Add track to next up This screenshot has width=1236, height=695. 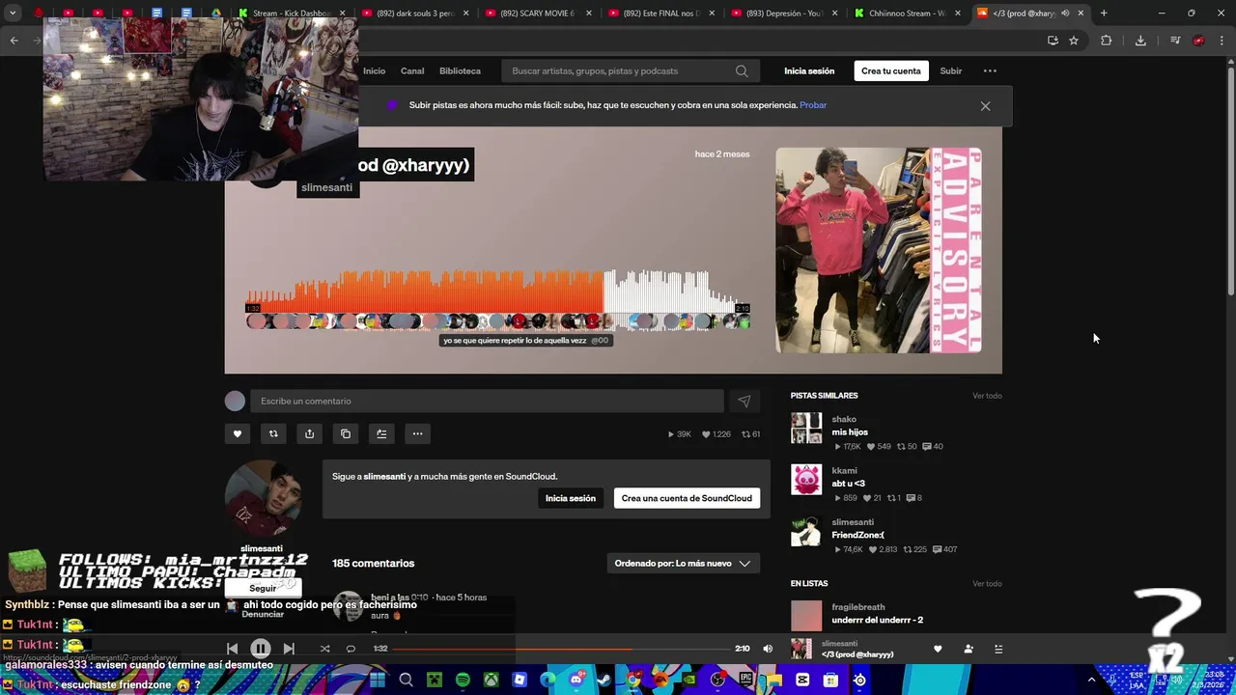point(381,433)
